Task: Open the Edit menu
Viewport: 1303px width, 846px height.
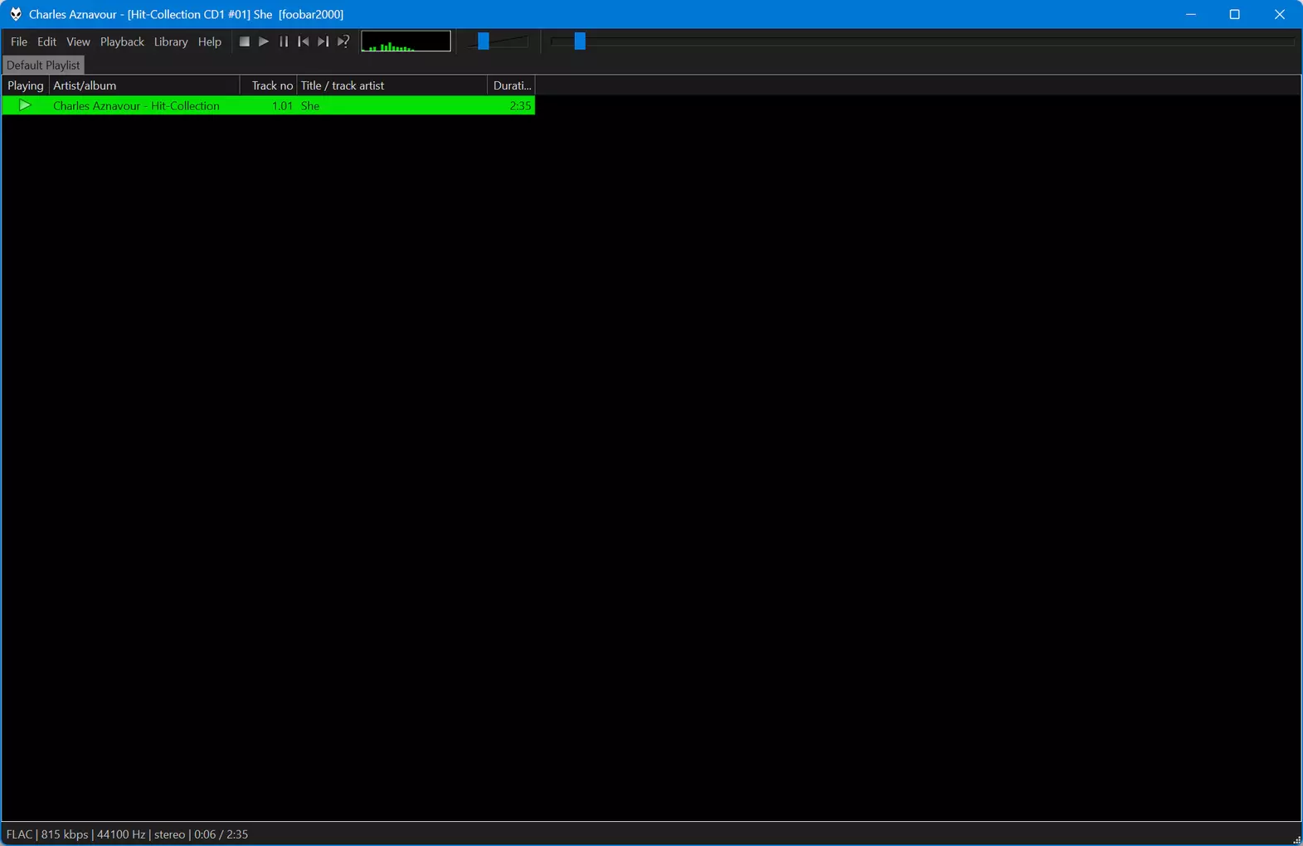Action: coord(47,41)
